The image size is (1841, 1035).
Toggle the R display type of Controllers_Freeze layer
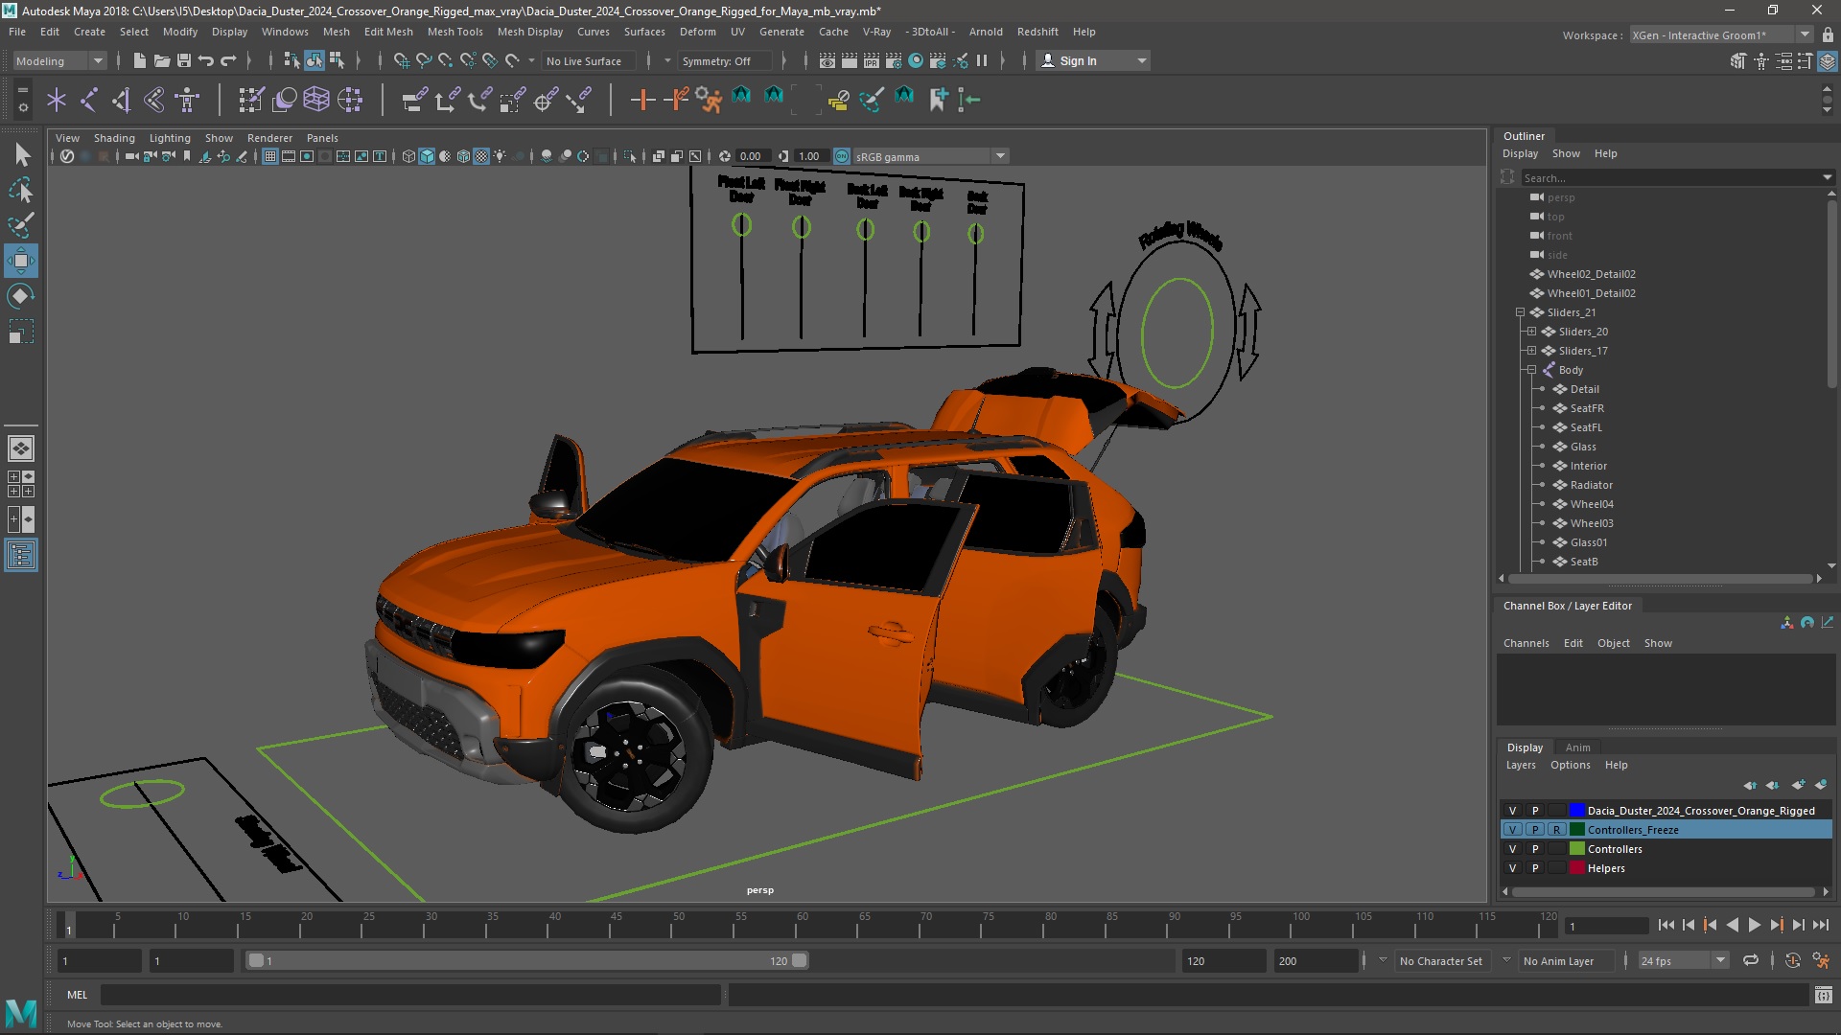(x=1556, y=830)
